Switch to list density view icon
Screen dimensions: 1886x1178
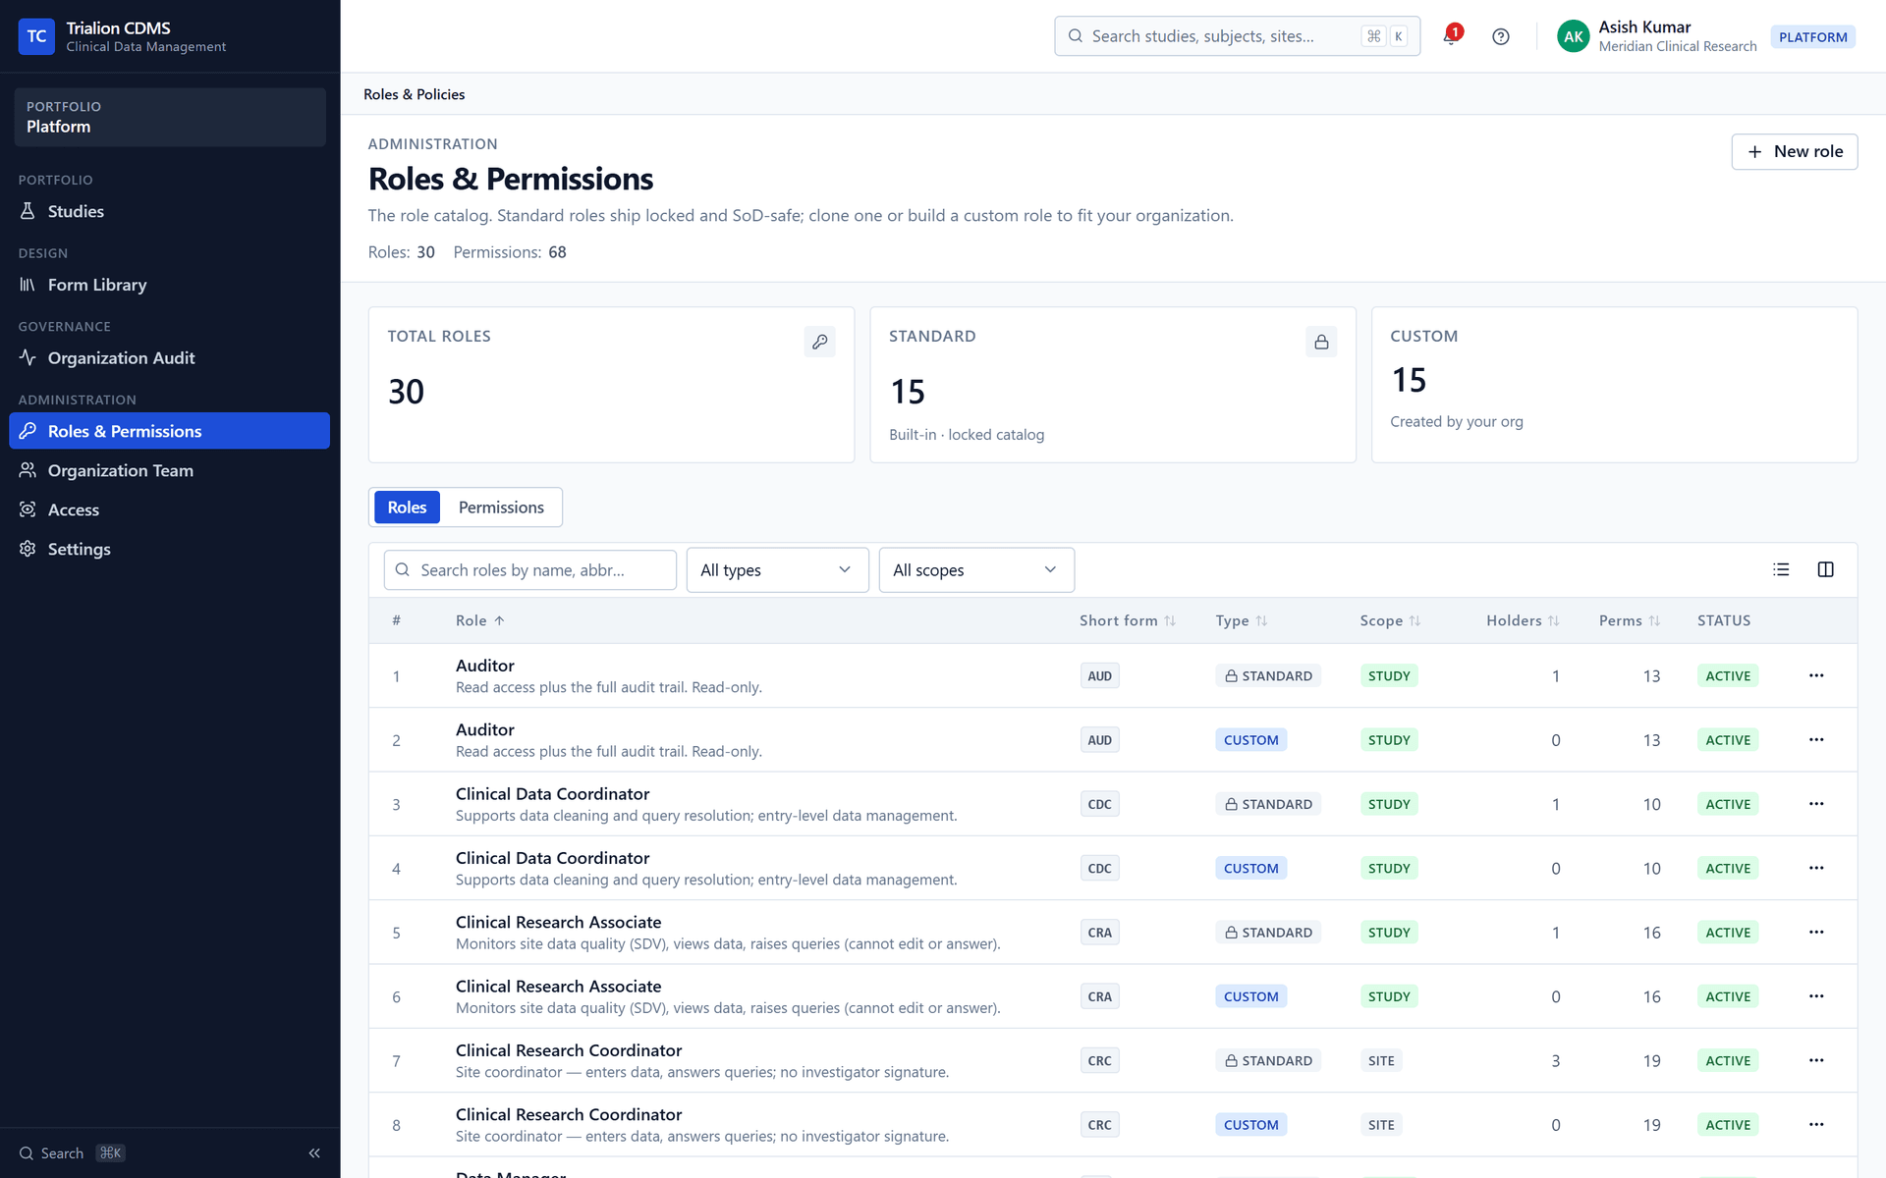[1781, 569]
